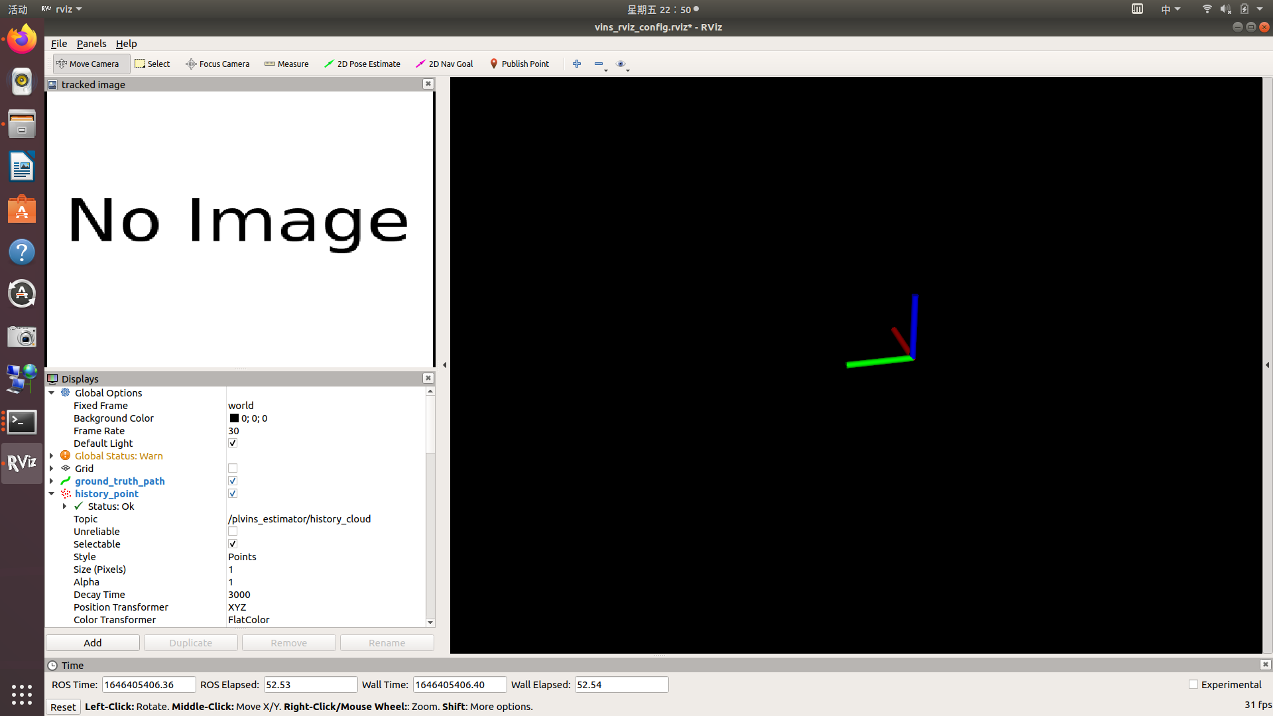Expand the Global Status: Warn item

click(x=52, y=456)
